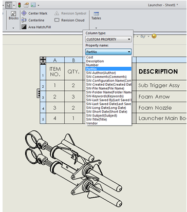
Task: Select SW-Folder Name property entry
Action: pyautogui.click(x=108, y=92)
